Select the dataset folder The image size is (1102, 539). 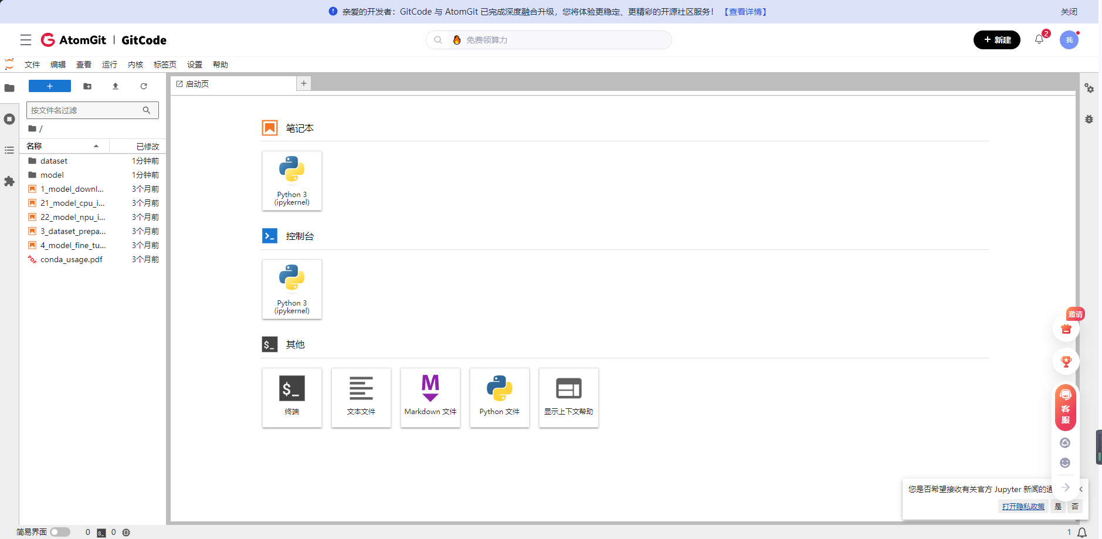(x=93, y=161)
